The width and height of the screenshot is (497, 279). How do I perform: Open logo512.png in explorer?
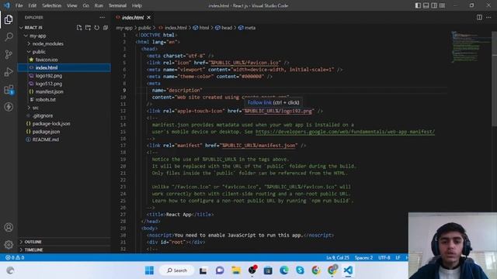pyautogui.click(x=48, y=84)
